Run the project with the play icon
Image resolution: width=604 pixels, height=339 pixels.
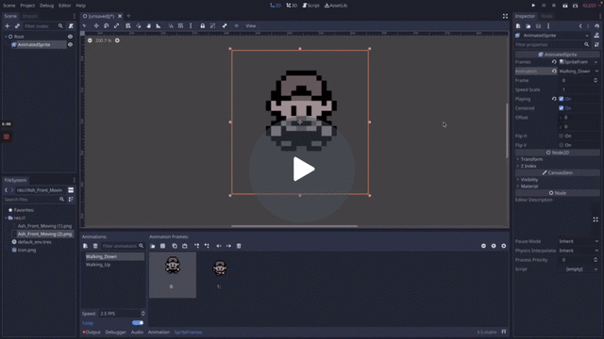pos(533,6)
